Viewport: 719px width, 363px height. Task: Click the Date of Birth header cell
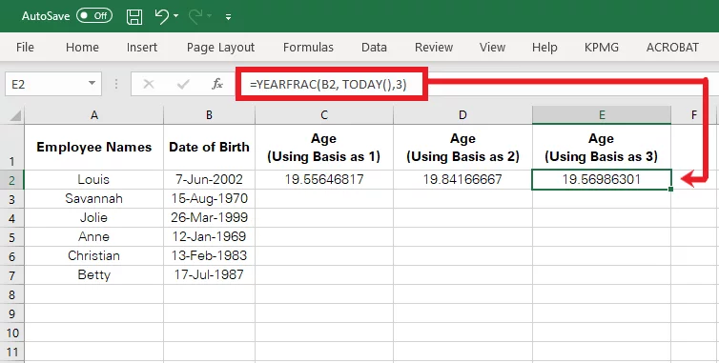(209, 147)
